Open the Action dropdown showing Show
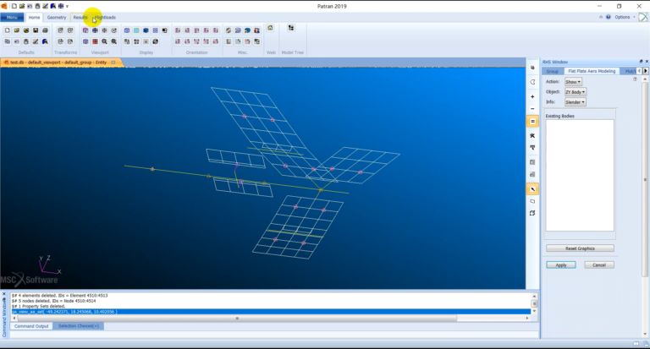The image size is (650, 349). tap(573, 82)
